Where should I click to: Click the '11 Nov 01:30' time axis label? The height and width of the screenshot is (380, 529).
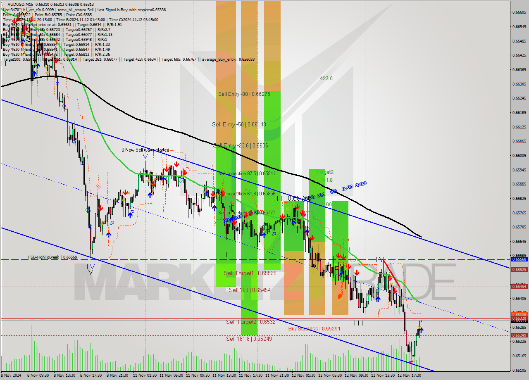pyautogui.click(x=145, y=376)
